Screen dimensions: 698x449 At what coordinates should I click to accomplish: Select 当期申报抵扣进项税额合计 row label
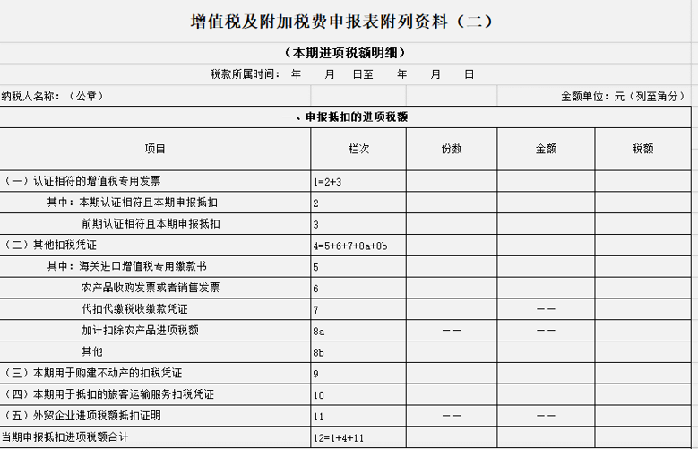pyautogui.click(x=65, y=437)
